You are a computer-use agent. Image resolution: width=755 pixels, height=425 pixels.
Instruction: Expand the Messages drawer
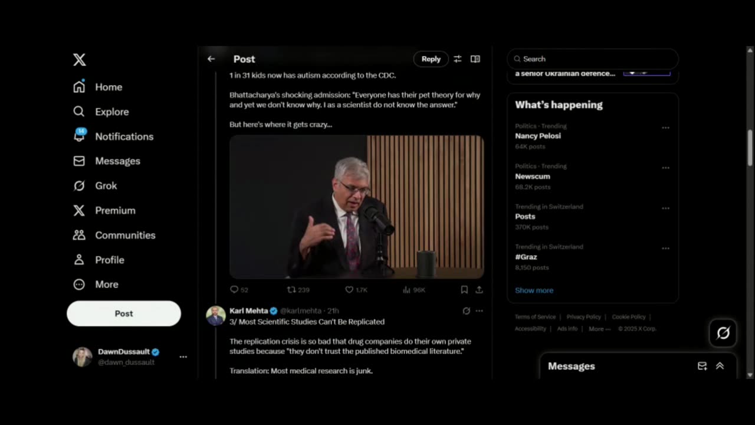720,366
